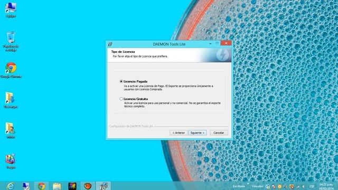The height and width of the screenshot is (190, 338).
Task: Select the Música folder desktop icon
Action: click(11, 130)
